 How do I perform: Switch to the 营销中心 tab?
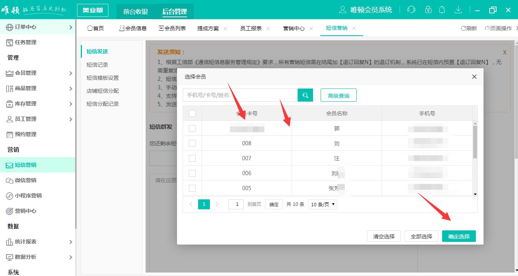tap(294, 28)
